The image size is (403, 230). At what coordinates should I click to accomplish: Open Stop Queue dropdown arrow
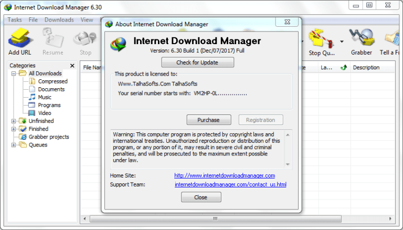tap(342, 41)
